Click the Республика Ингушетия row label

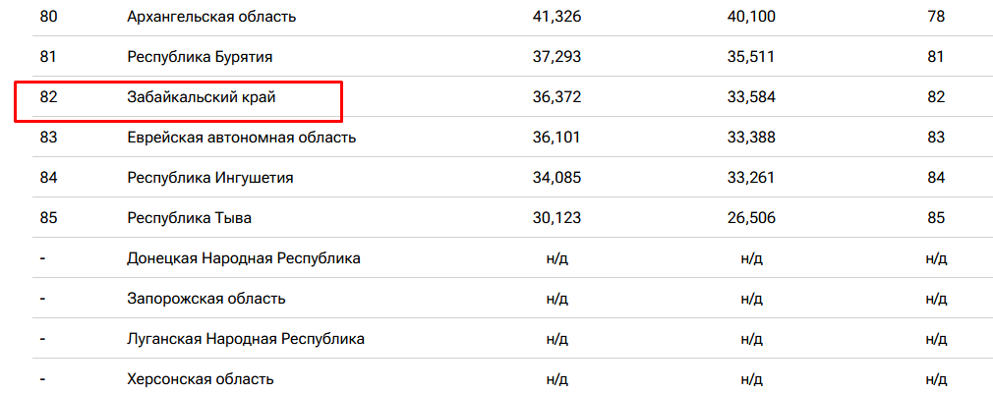(210, 178)
